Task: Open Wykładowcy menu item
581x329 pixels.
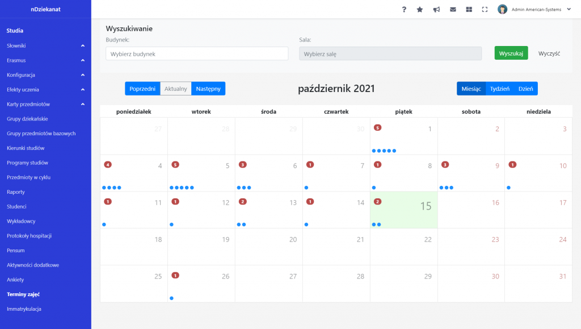Action: coord(21,221)
